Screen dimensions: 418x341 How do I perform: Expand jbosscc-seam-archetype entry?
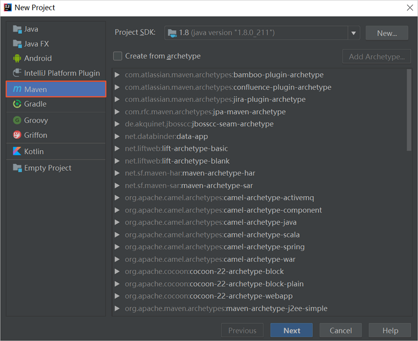pos(117,124)
